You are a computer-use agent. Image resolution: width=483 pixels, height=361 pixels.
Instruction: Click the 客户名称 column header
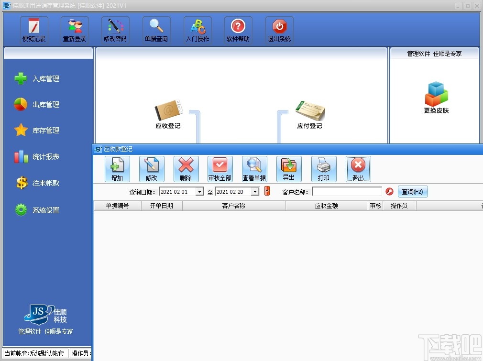coord(234,206)
